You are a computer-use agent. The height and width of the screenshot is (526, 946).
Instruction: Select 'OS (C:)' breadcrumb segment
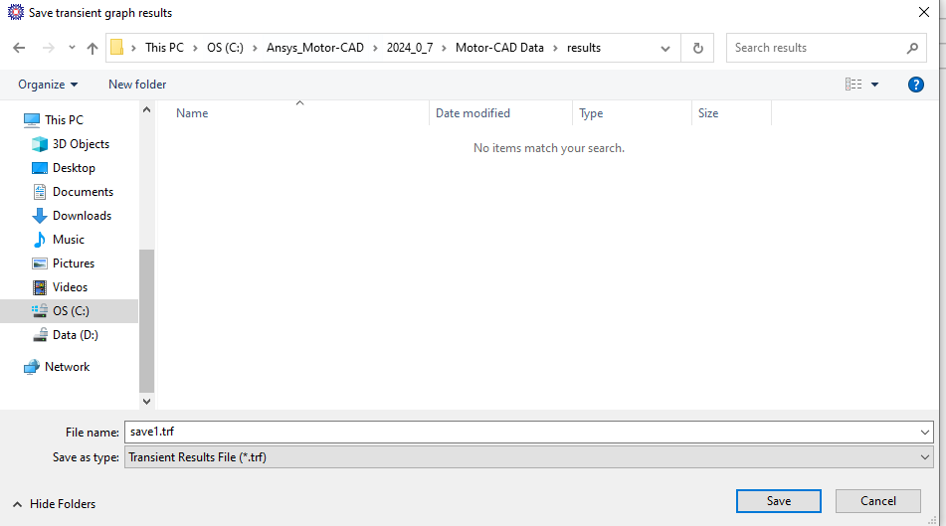225,48
